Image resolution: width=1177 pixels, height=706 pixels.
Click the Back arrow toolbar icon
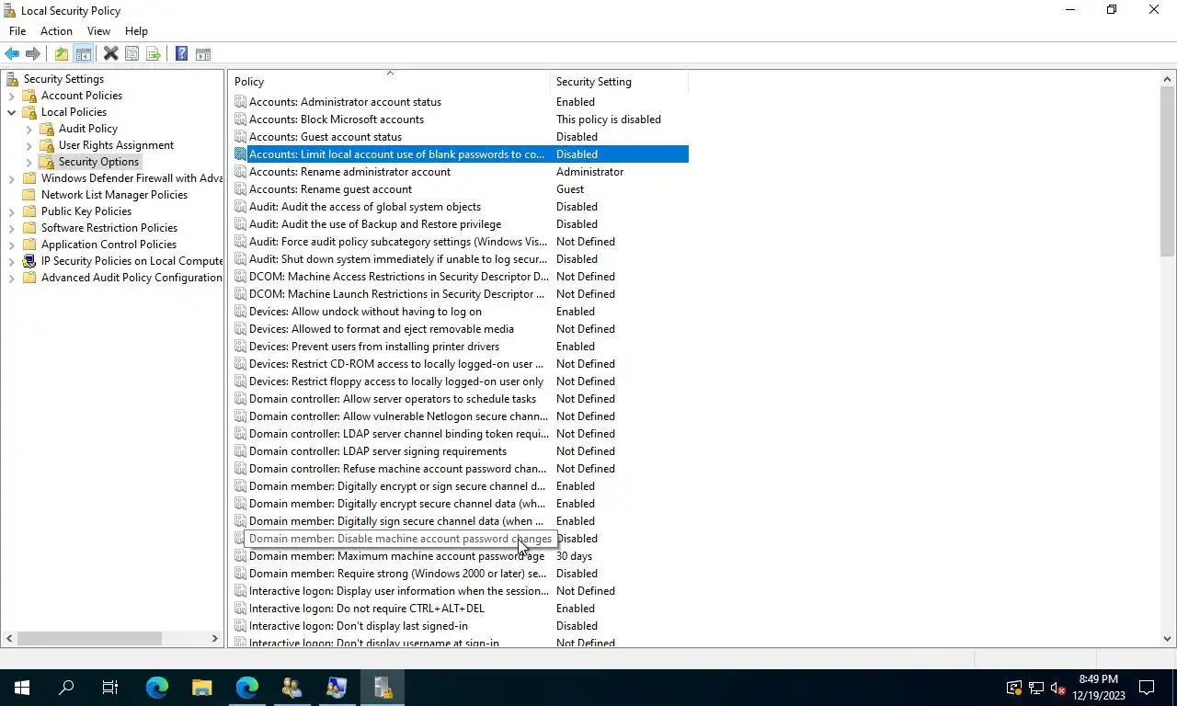pyautogui.click(x=12, y=54)
